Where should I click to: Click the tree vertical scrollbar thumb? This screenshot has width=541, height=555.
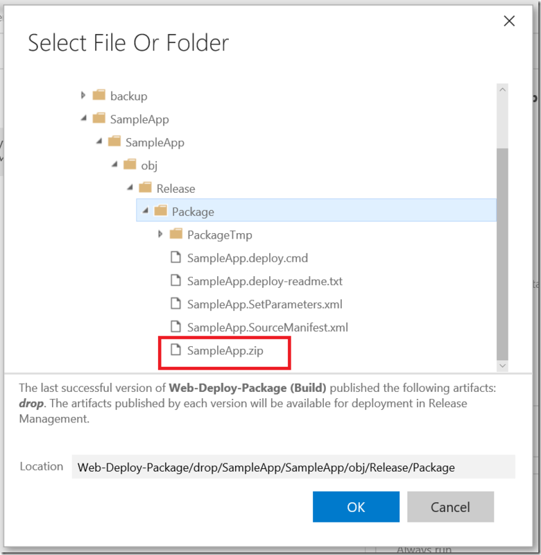click(502, 254)
